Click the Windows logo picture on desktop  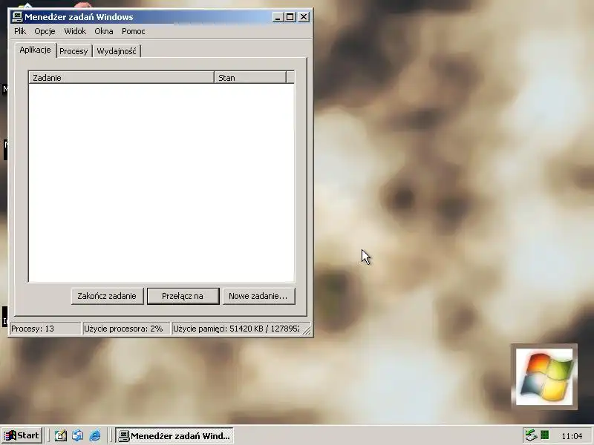544,377
